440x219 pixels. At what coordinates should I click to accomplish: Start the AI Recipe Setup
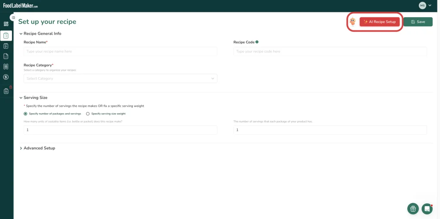pyautogui.click(x=379, y=22)
